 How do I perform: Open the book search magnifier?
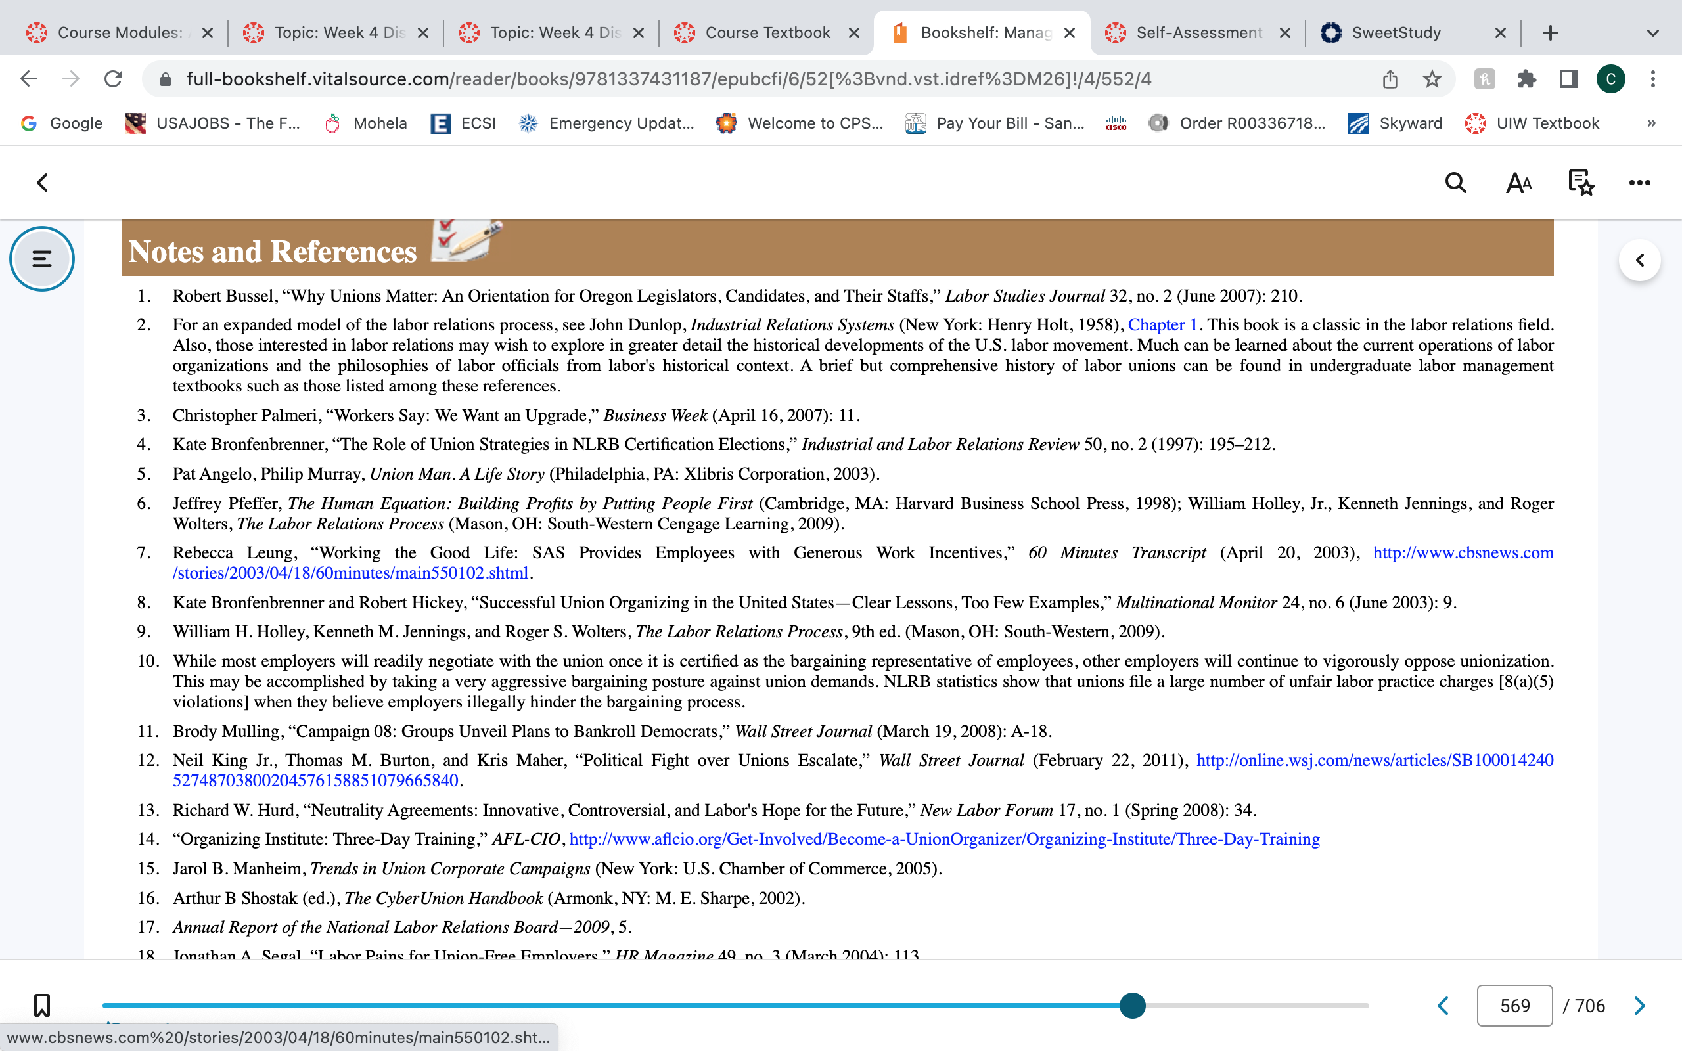[1455, 183]
